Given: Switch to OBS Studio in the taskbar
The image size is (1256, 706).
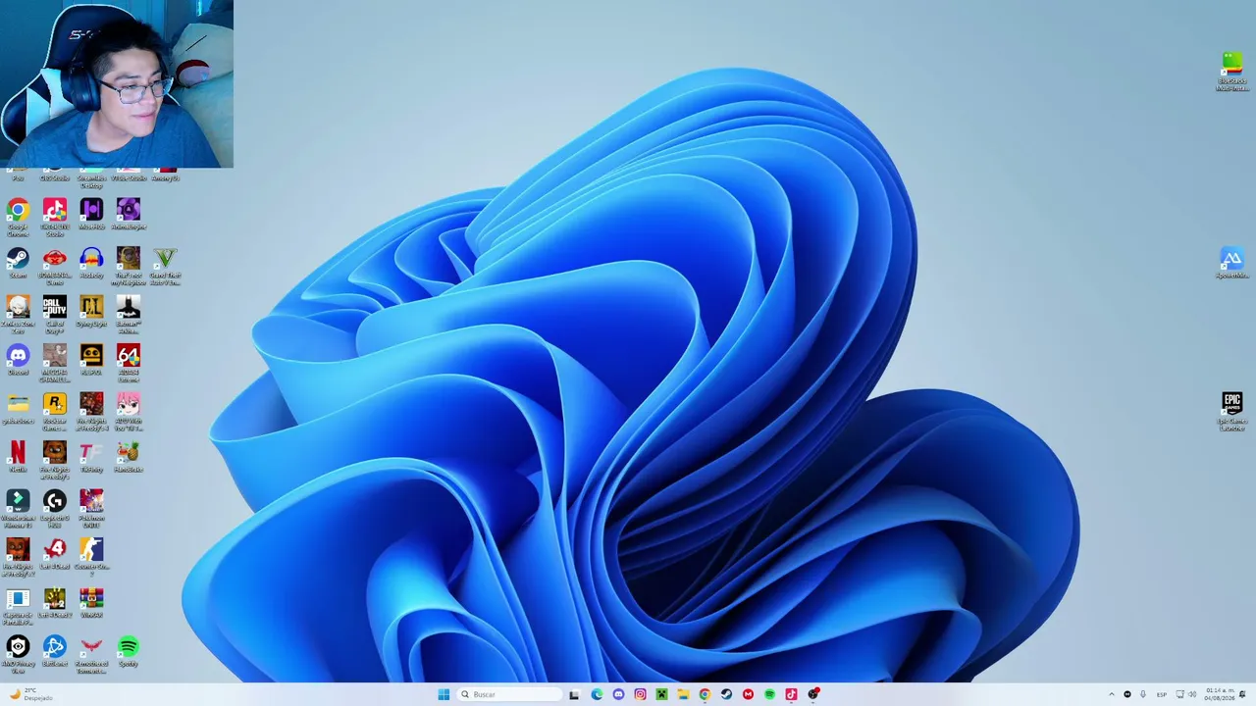Looking at the screenshot, I should click(813, 694).
